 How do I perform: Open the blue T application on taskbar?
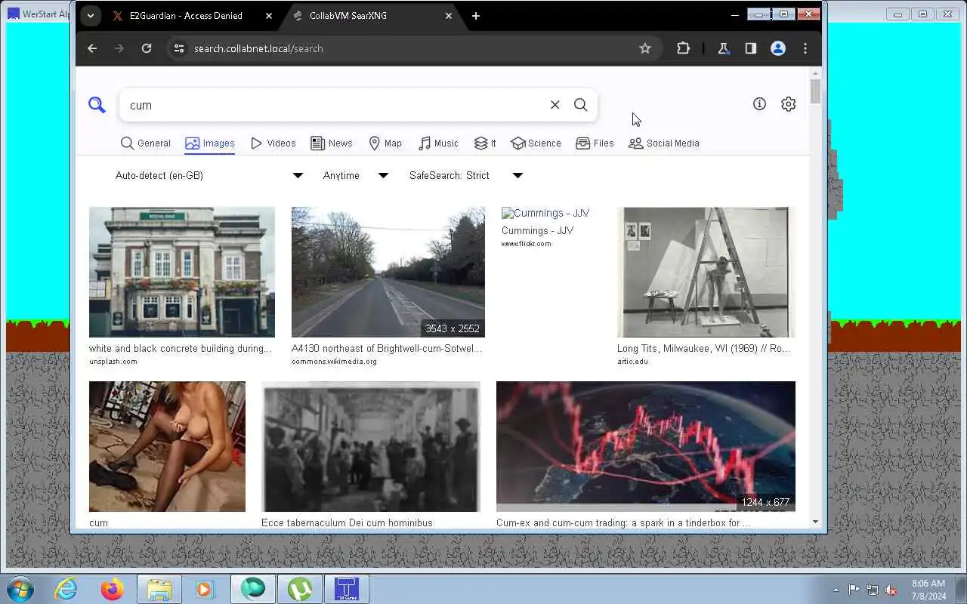346,589
